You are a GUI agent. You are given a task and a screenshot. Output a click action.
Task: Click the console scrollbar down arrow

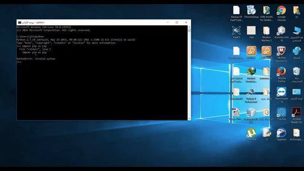coord(189,119)
